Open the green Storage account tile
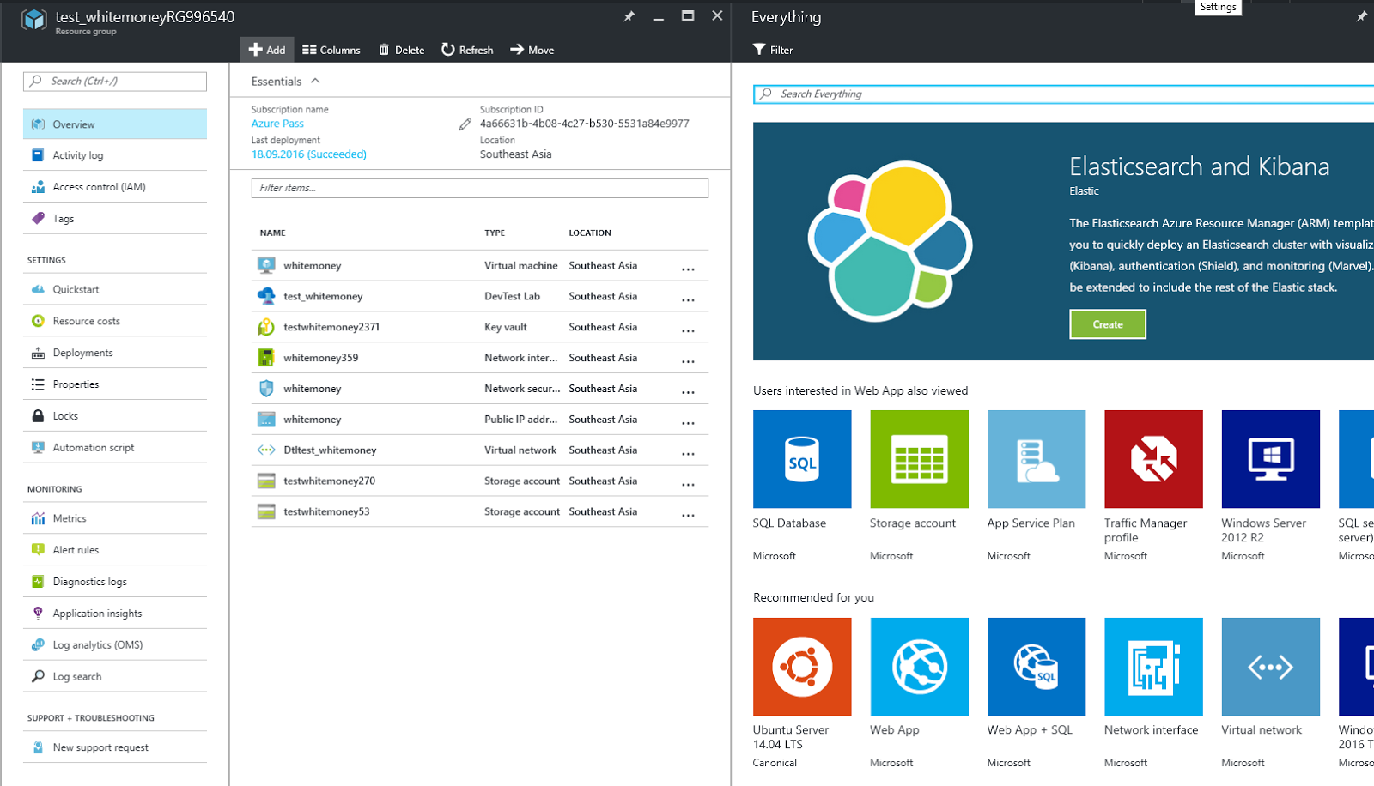This screenshot has width=1374, height=786. click(919, 459)
